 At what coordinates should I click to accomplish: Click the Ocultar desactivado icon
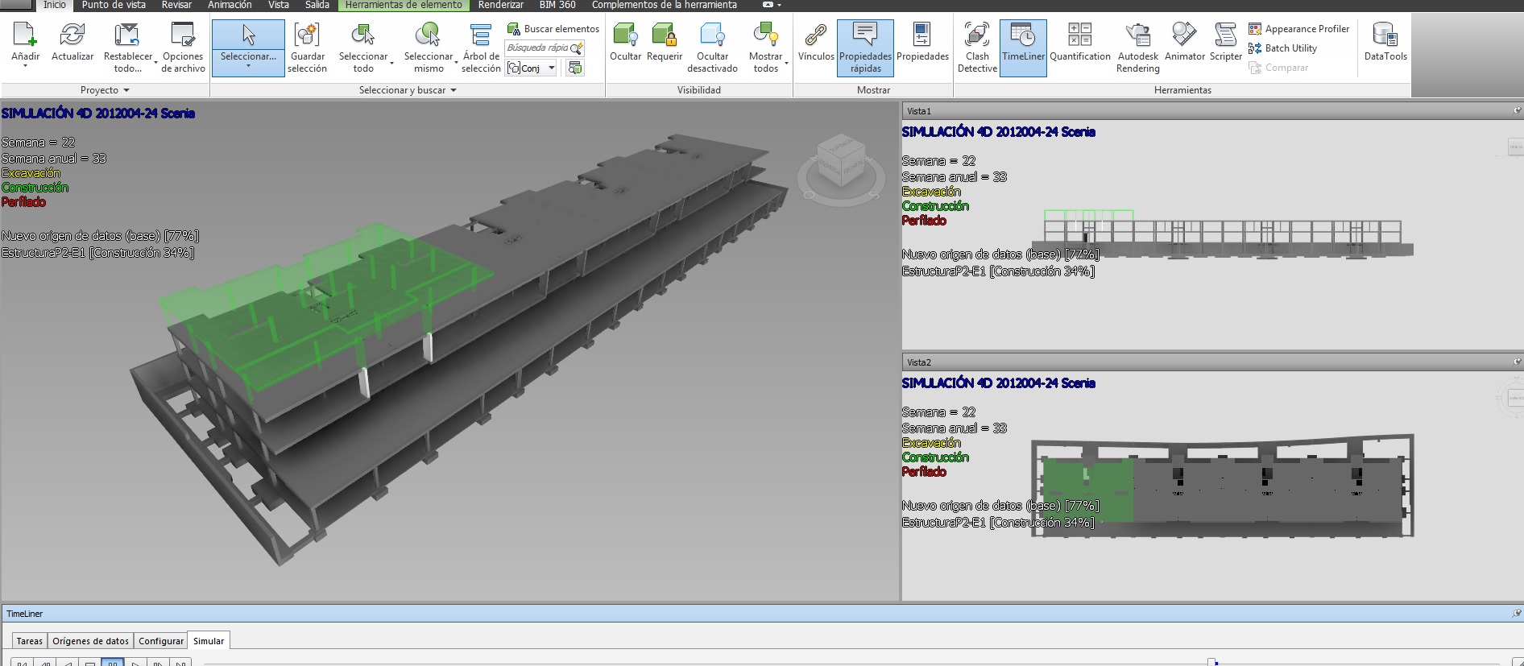coord(712,35)
